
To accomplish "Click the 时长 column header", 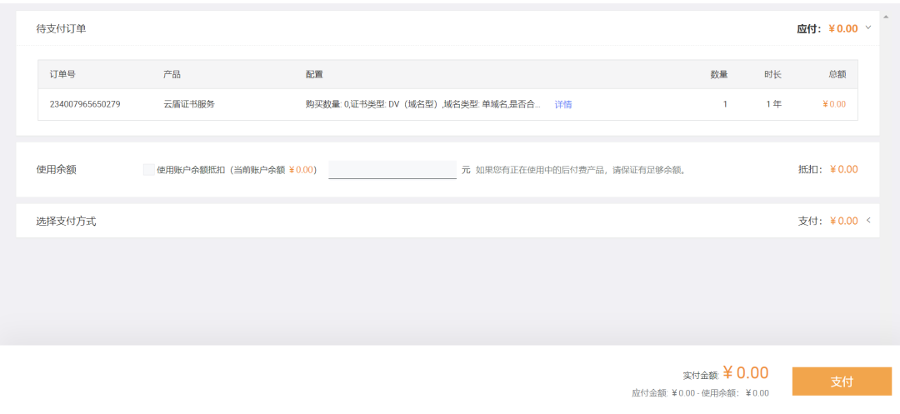I will click(772, 75).
